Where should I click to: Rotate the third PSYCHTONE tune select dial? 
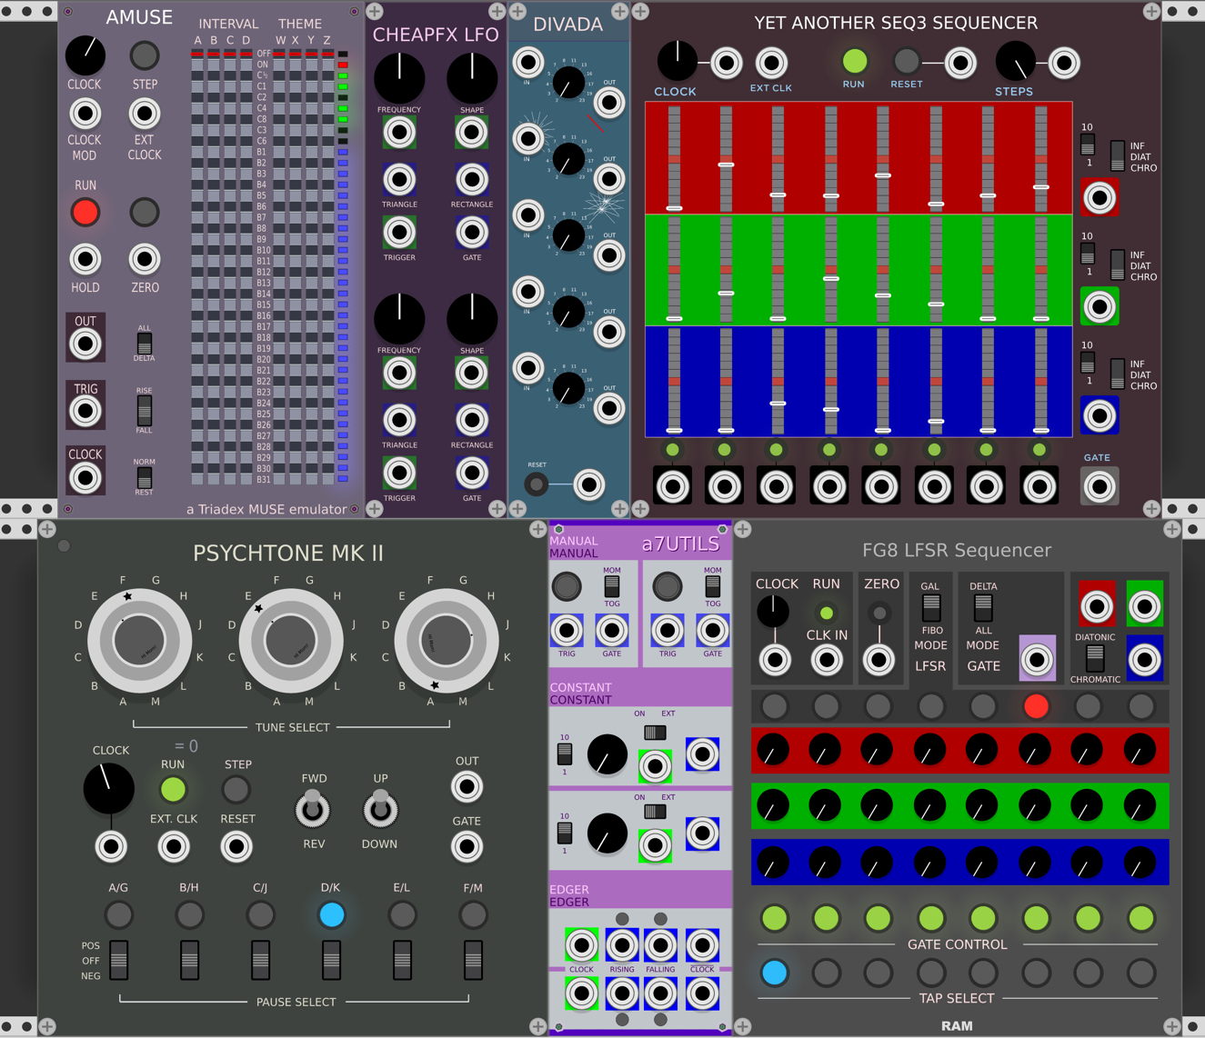(x=446, y=641)
